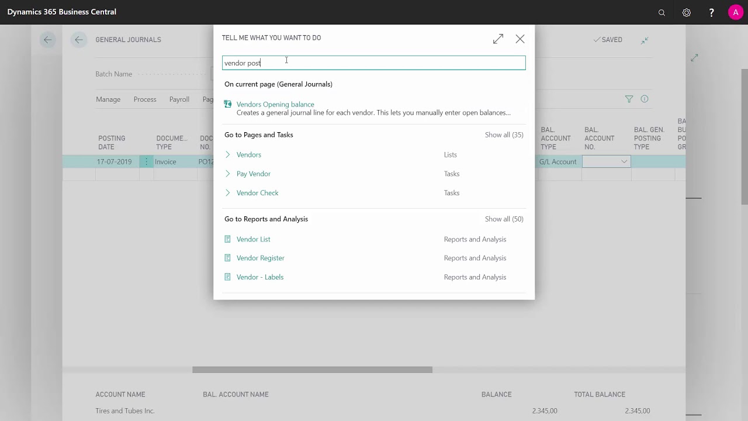Open the user account avatar A
Image resolution: width=748 pixels, height=421 pixels.
pyautogui.click(x=736, y=12)
